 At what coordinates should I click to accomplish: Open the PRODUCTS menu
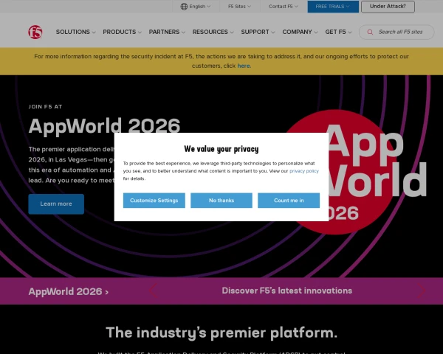(x=122, y=32)
